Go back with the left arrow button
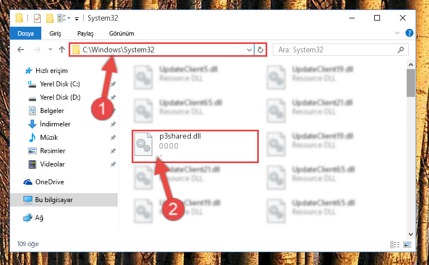 pyautogui.click(x=21, y=50)
